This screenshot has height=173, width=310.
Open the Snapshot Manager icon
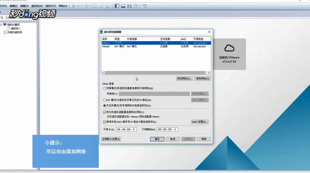click(108, 6)
